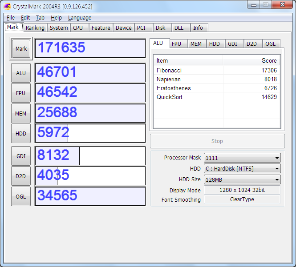Select the Eratosthenes result row
This screenshot has height=267, width=296.
(217, 88)
